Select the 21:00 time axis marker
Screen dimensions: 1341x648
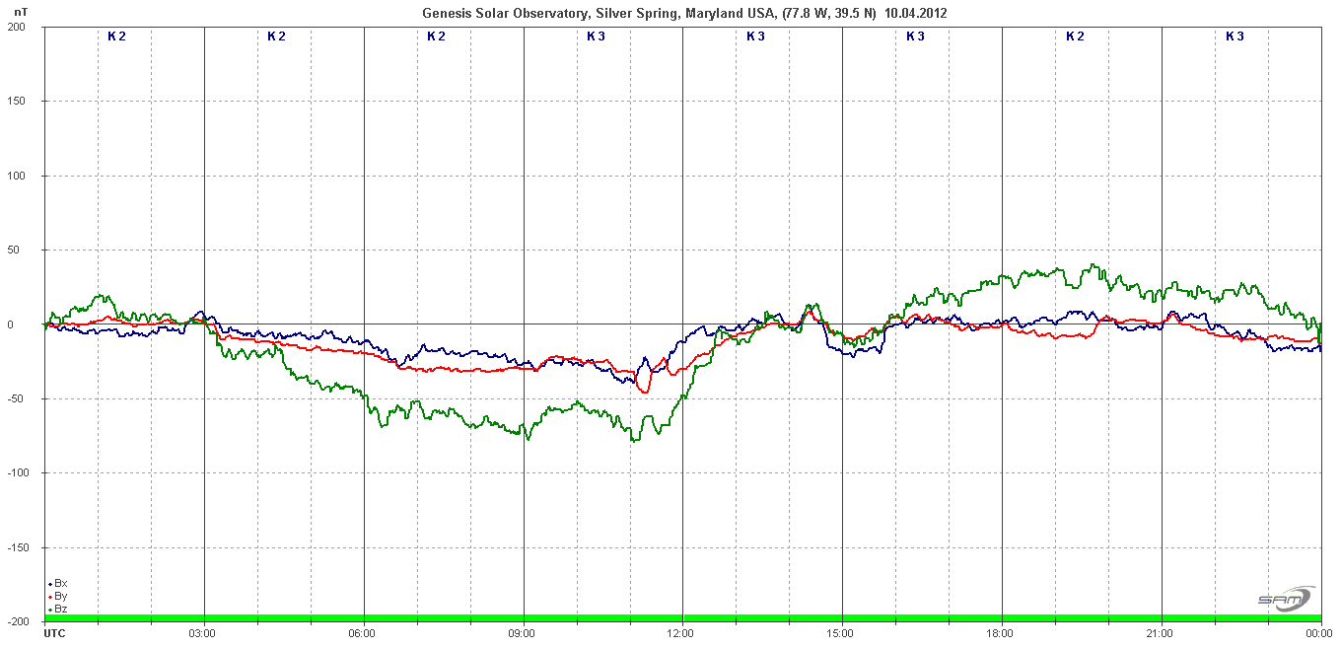click(1161, 632)
